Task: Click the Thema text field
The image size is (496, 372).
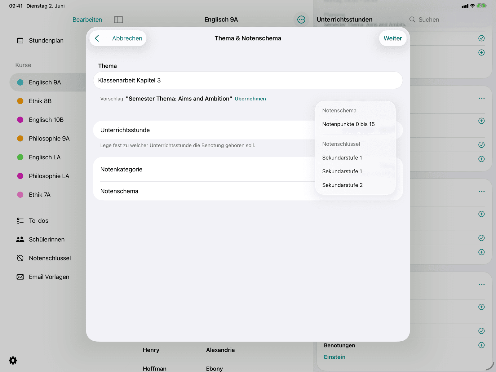Action: [248, 80]
